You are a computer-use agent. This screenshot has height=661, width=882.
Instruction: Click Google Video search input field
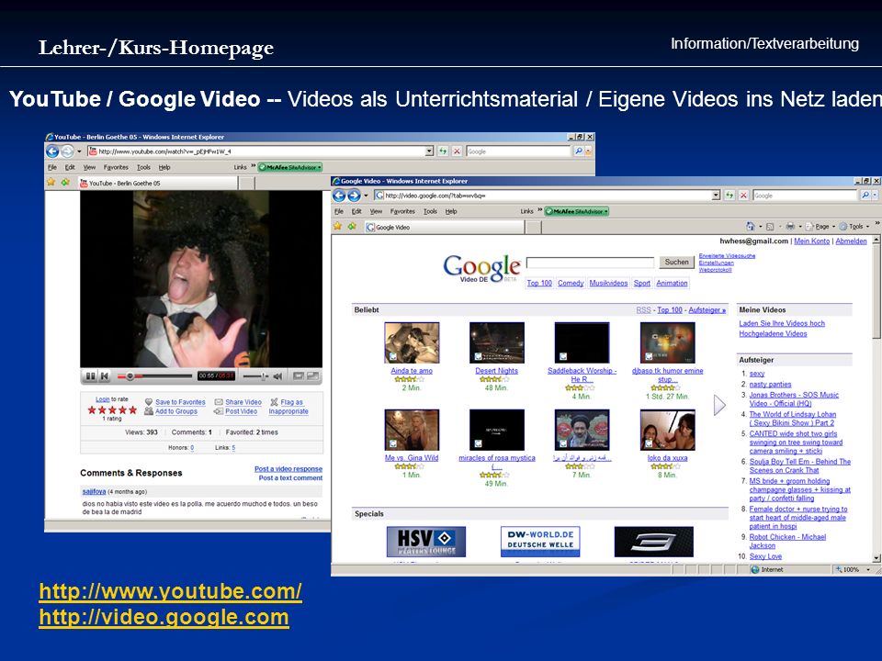(590, 263)
